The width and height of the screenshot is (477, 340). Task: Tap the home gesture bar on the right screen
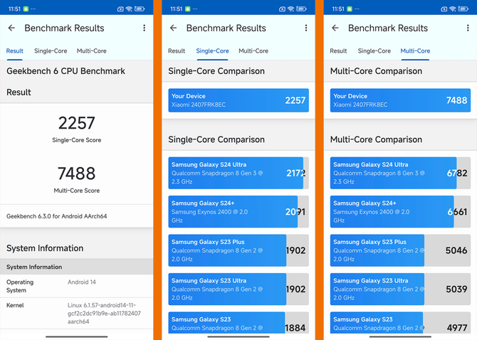400,336
